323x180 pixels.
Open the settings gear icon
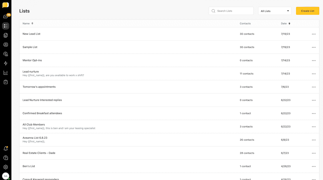[x=6, y=167]
